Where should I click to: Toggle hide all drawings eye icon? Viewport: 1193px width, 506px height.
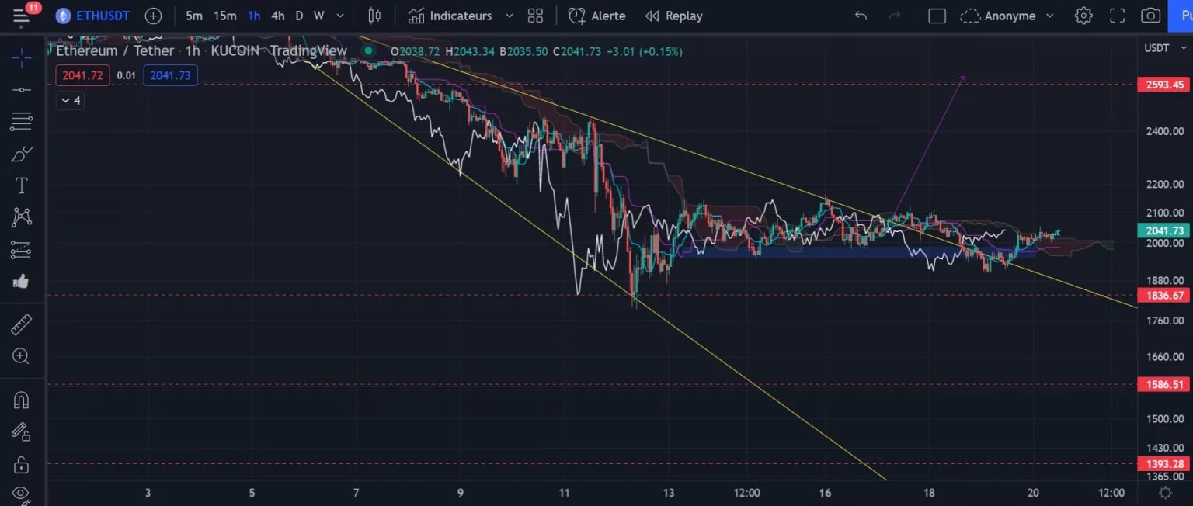(x=22, y=494)
